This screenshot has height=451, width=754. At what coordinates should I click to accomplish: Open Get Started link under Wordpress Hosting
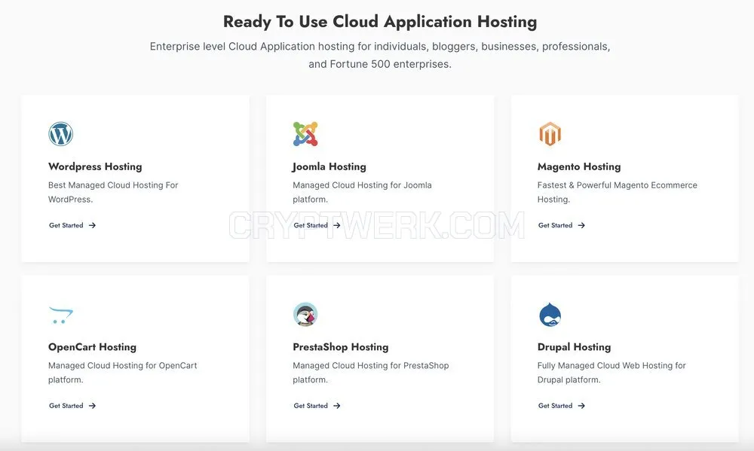point(72,225)
